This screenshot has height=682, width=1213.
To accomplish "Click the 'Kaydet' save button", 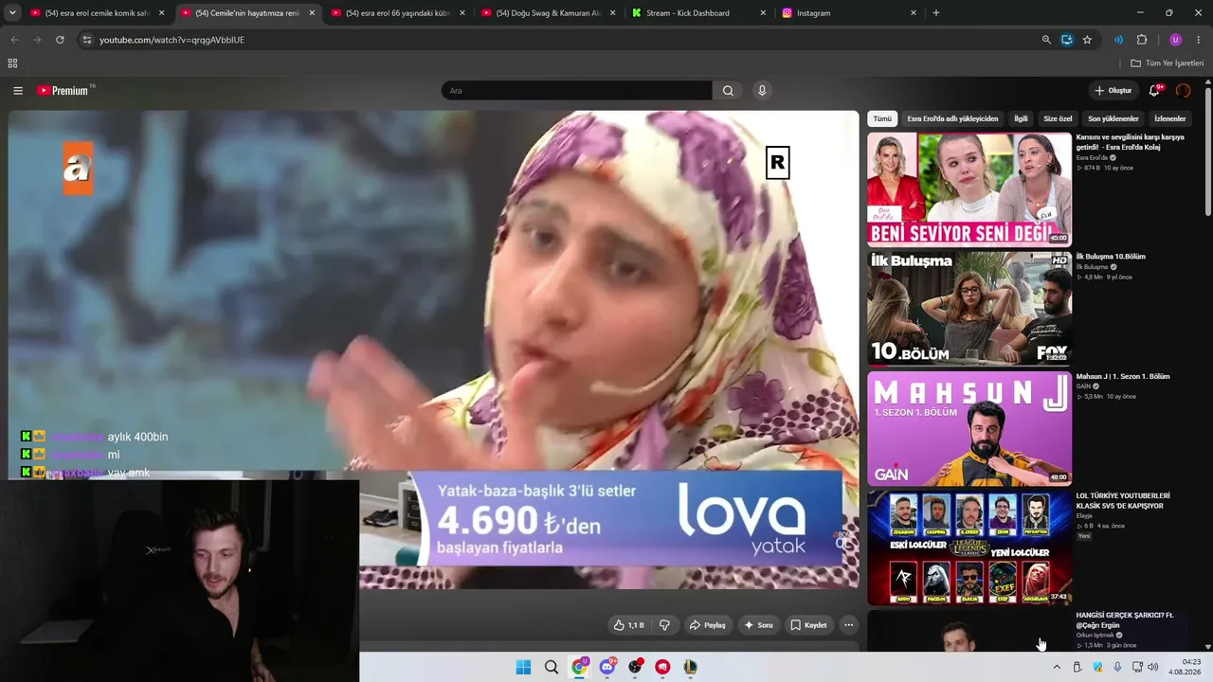I will click(808, 625).
